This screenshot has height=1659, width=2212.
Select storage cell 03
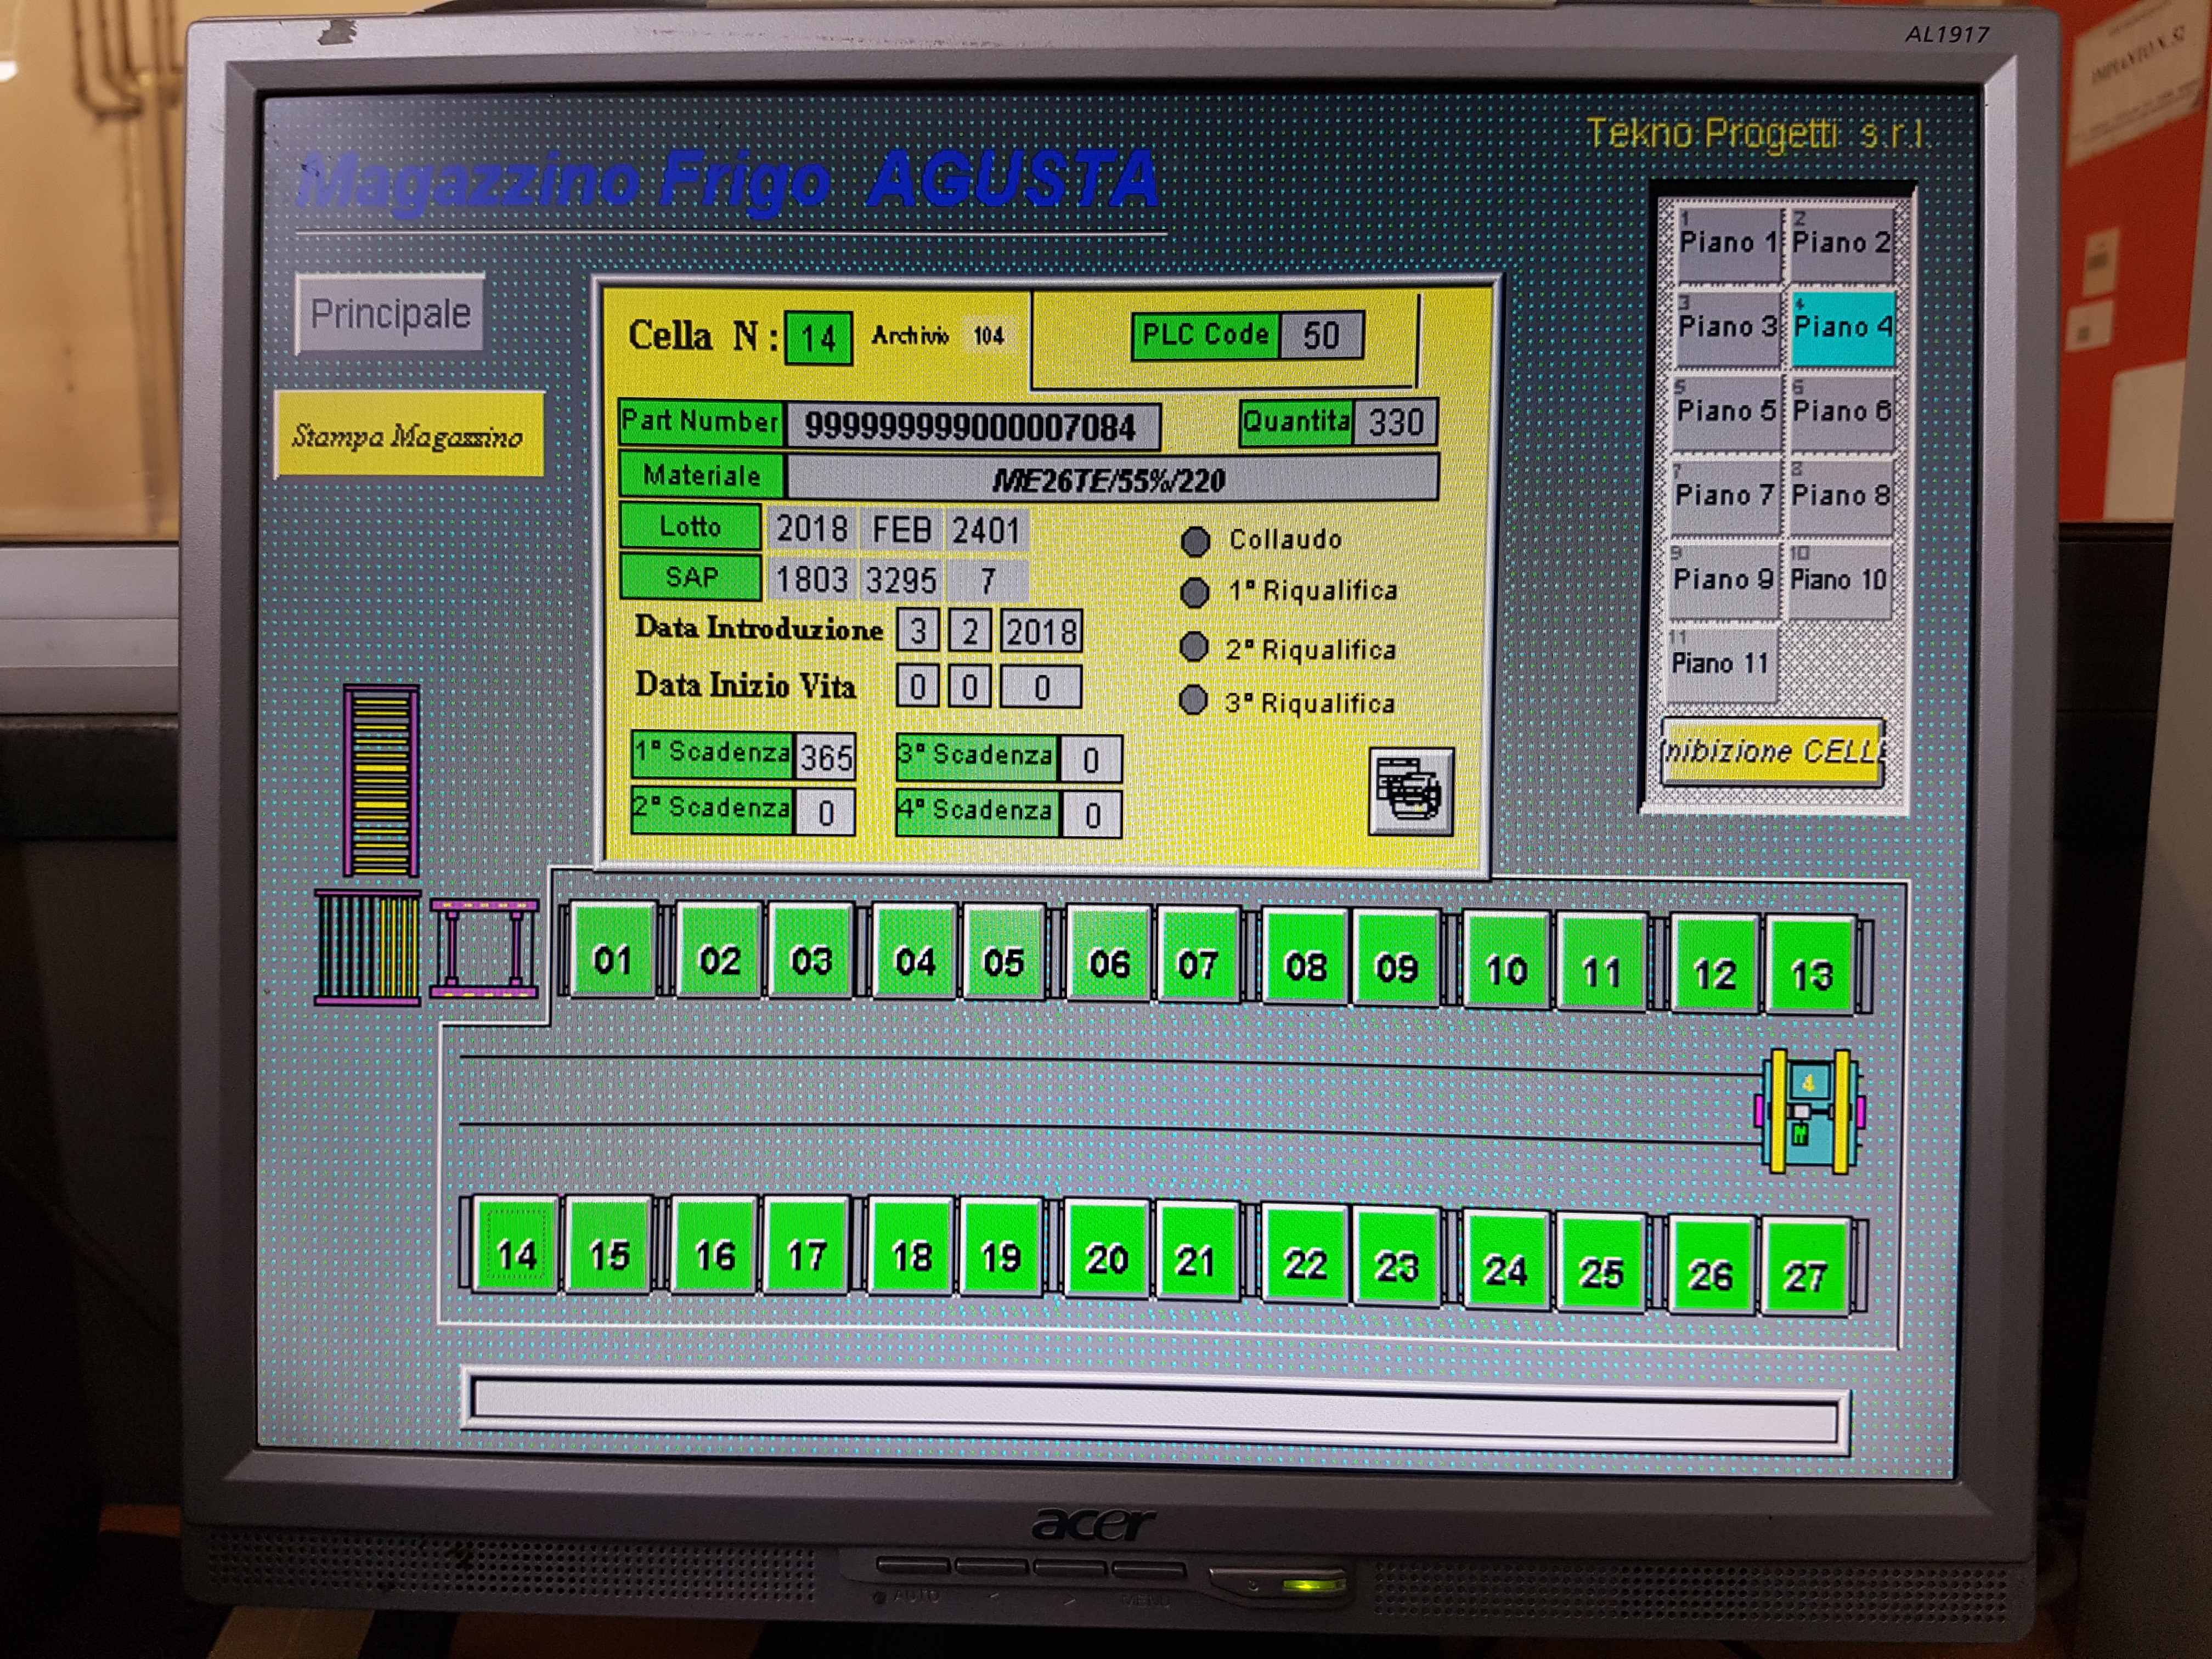coord(811,952)
